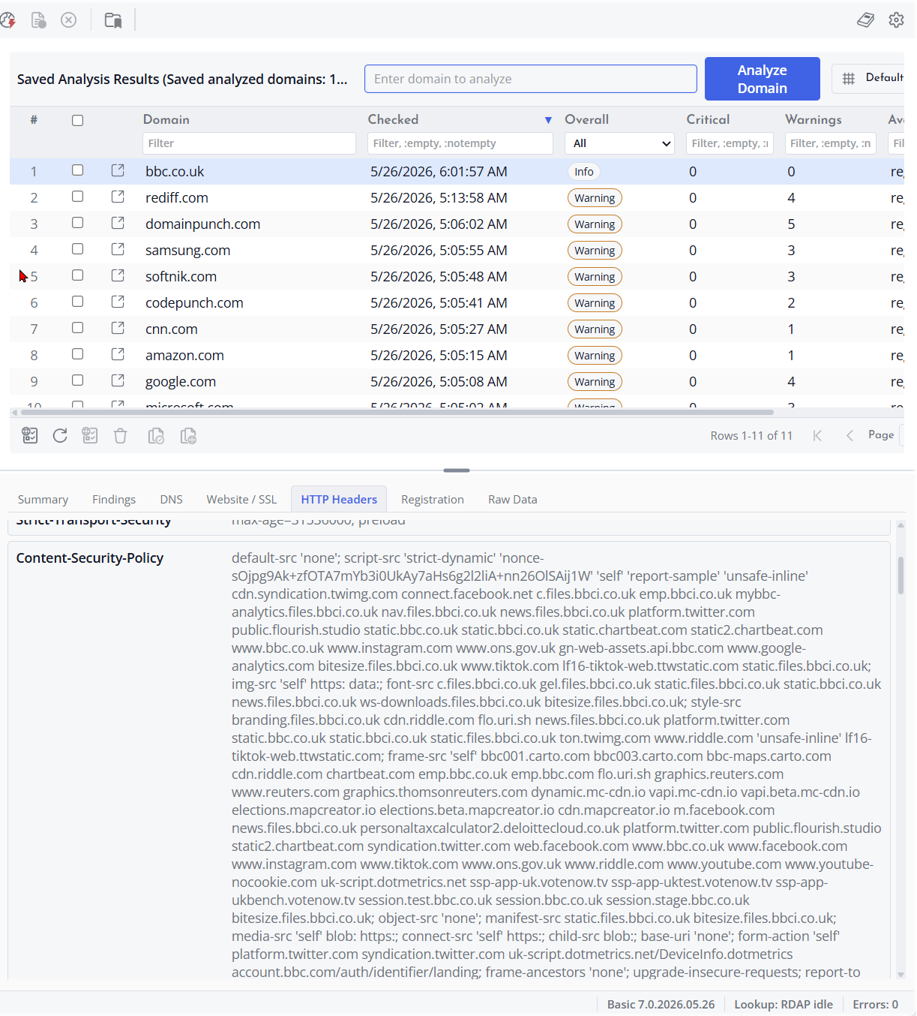Viewport: 917px width, 1016px height.
Task: Click the copy with checkmark icon
Action: pyautogui.click(x=156, y=435)
